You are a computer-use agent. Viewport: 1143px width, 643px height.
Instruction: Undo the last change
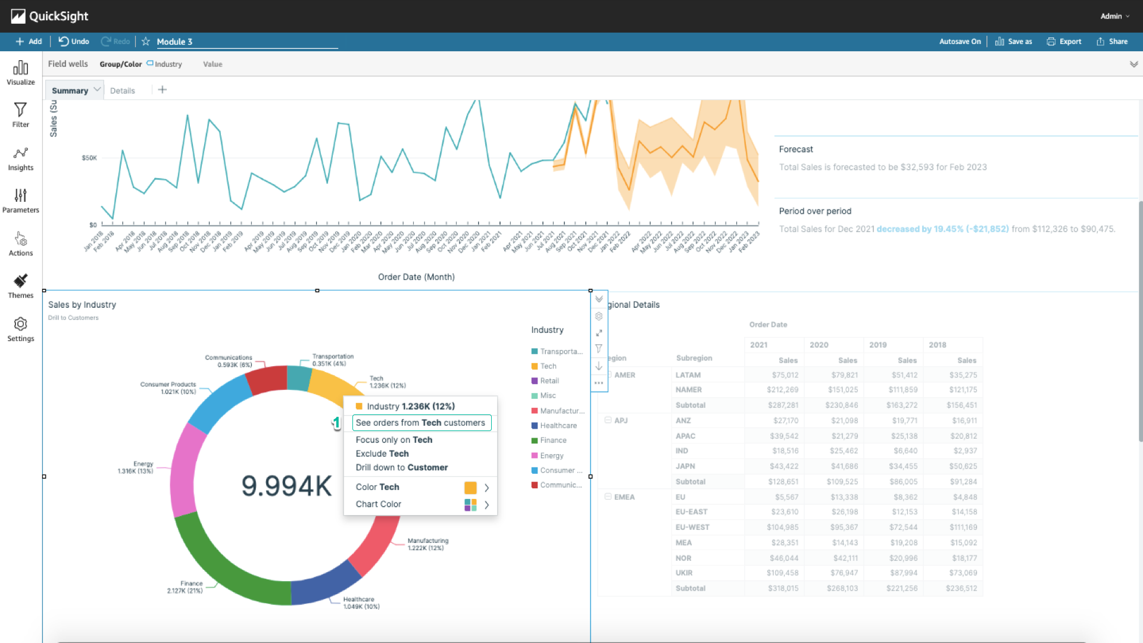pyautogui.click(x=74, y=42)
